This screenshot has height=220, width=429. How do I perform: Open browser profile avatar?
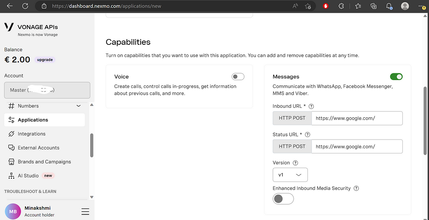405,6
